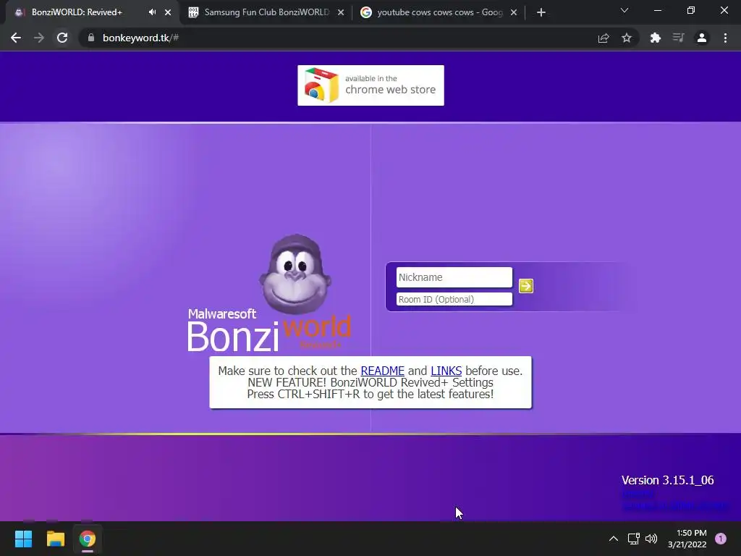
Task: Open the Extensions puzzle icon
Action: coord(655,38)
